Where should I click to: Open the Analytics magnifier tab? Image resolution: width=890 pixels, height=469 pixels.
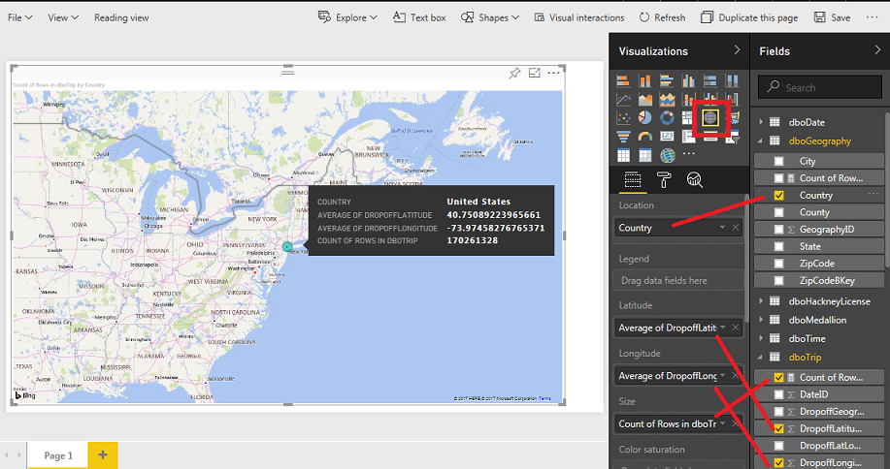click(x=694, y=179)
